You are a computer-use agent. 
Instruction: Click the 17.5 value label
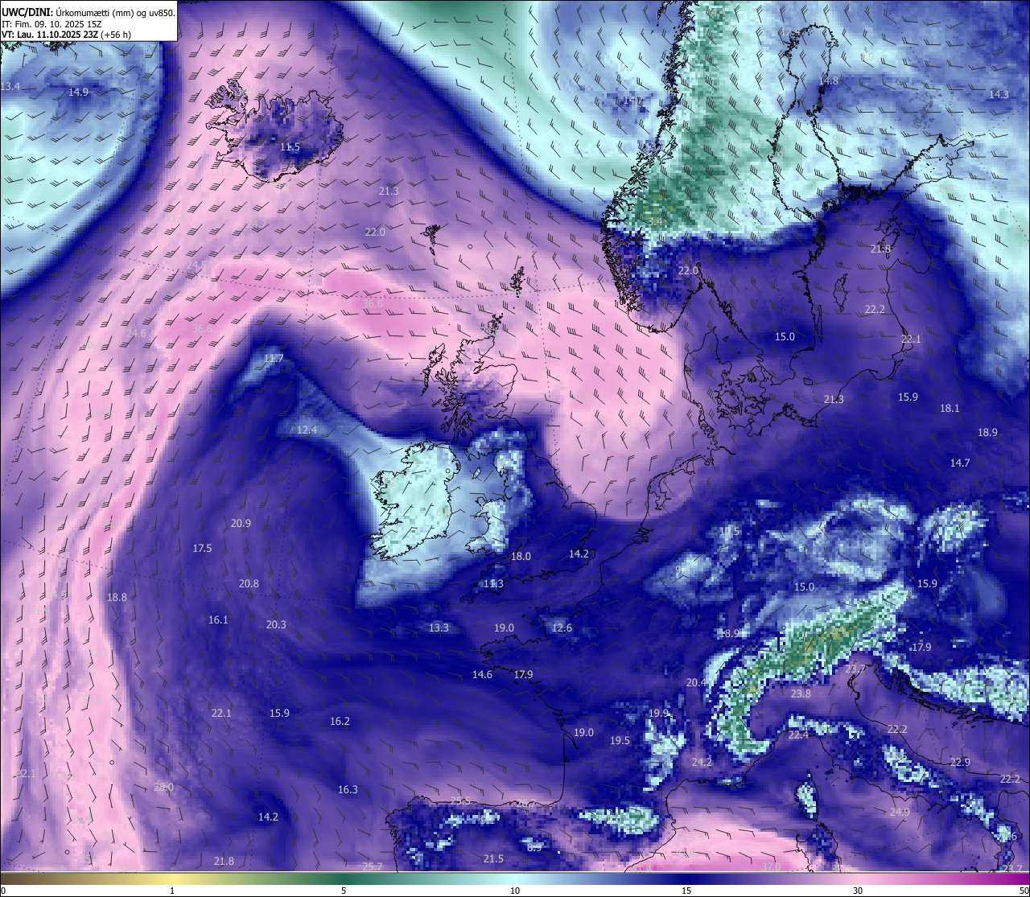pyautogui.click(x=202, y=548)
